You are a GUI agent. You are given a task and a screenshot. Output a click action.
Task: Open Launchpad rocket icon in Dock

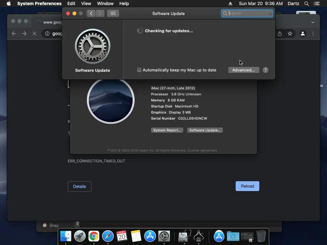(80, 236)
